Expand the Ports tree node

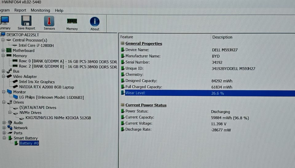point(4,133)
